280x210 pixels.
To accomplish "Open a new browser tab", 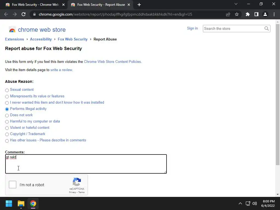I will [x=139, y=5].
